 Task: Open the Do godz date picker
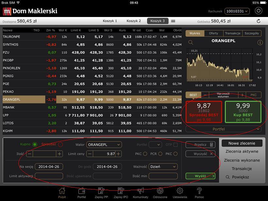[107, 167]
